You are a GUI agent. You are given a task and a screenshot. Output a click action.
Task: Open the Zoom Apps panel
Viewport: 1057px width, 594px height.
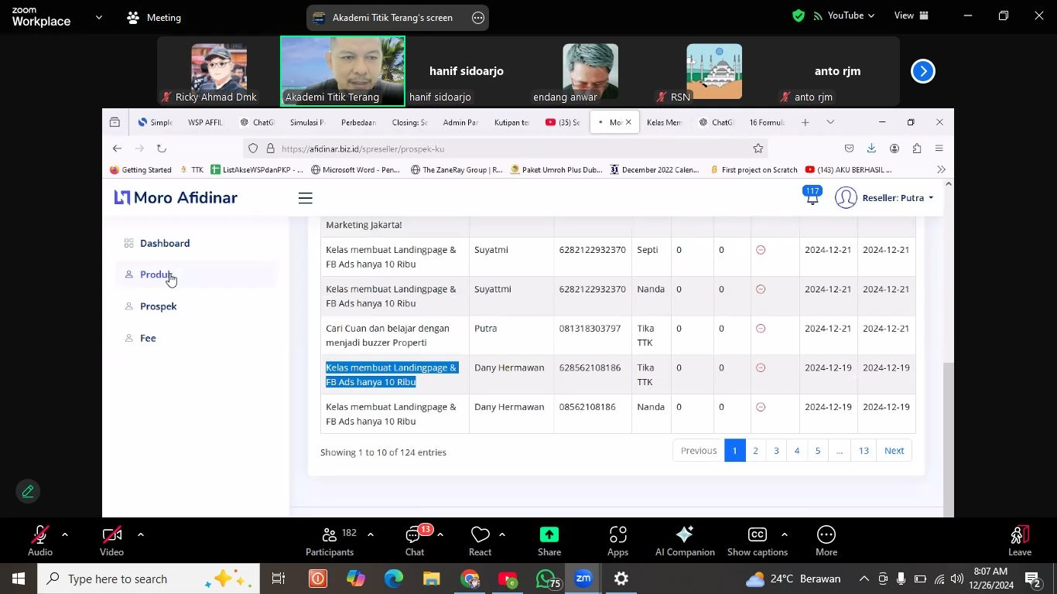[617, 541]
